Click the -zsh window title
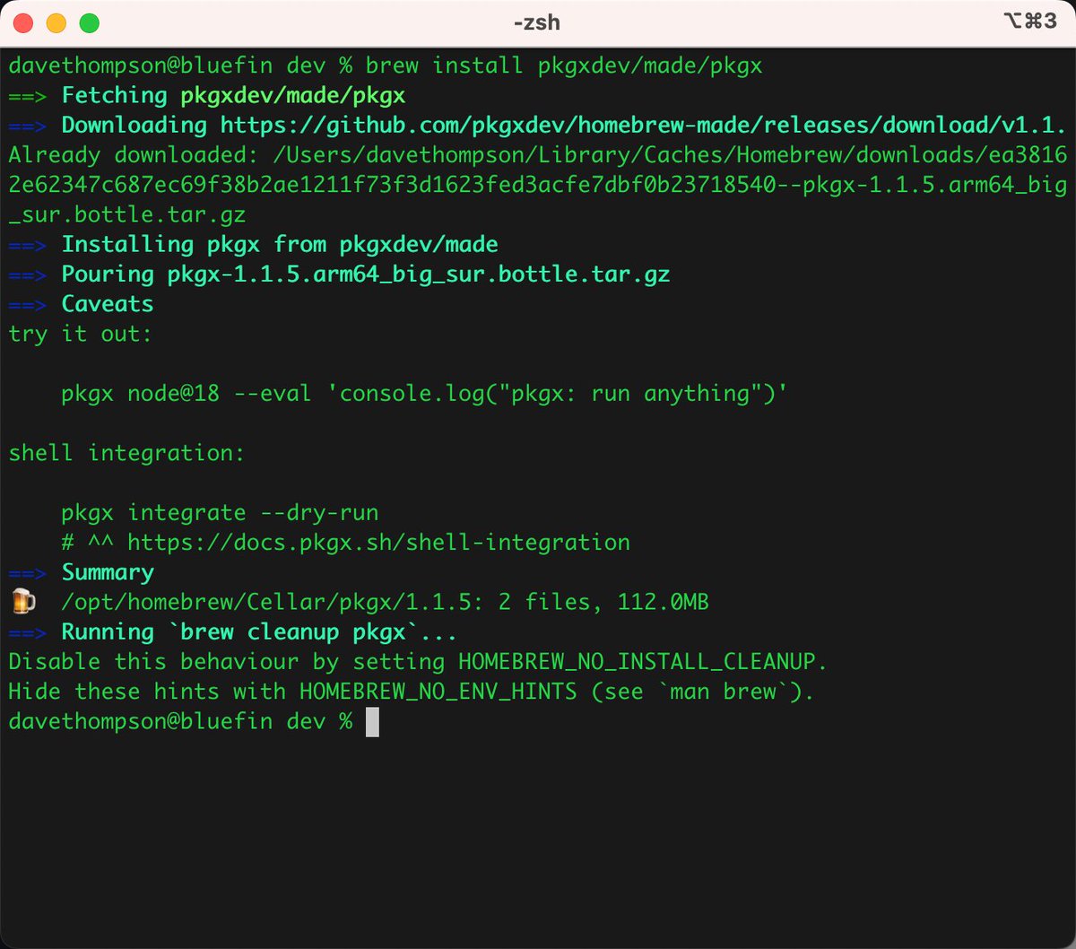 tap(537, 22)
